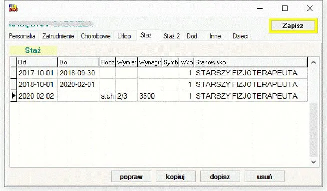
Task: Select the Staż tab
Action: tap(146, 35)
